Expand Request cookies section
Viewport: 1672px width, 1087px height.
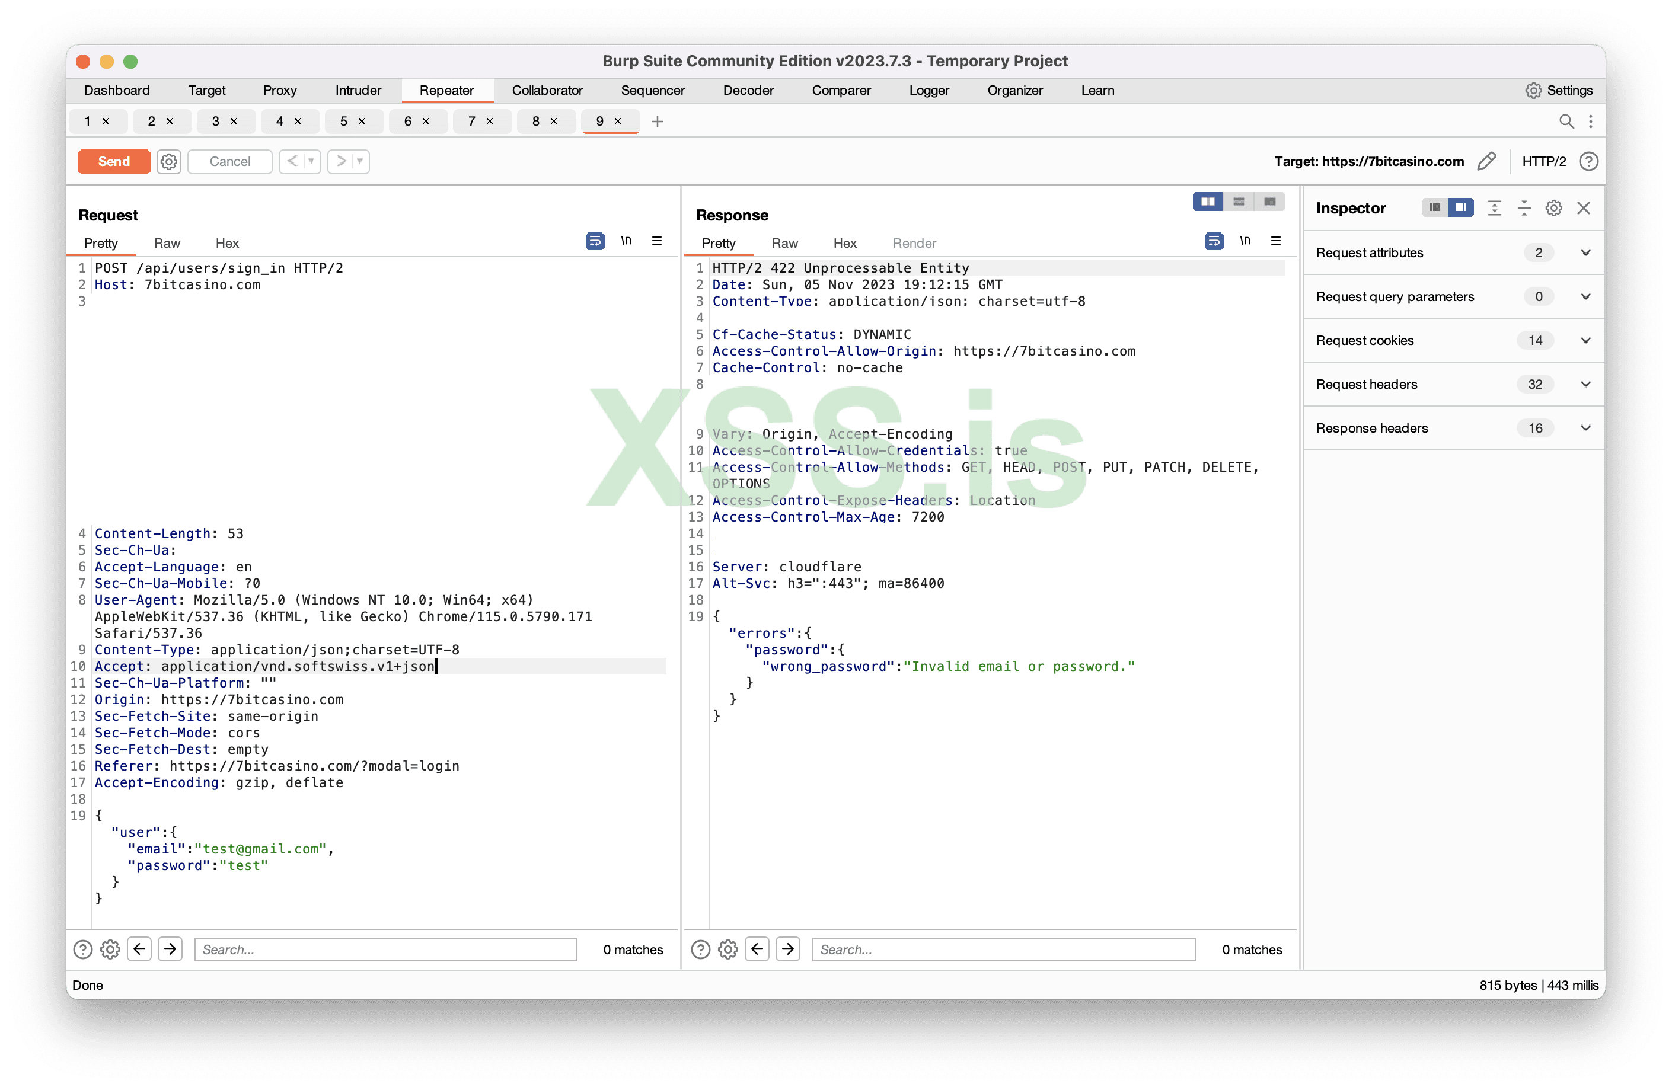tap(1585, 341)
